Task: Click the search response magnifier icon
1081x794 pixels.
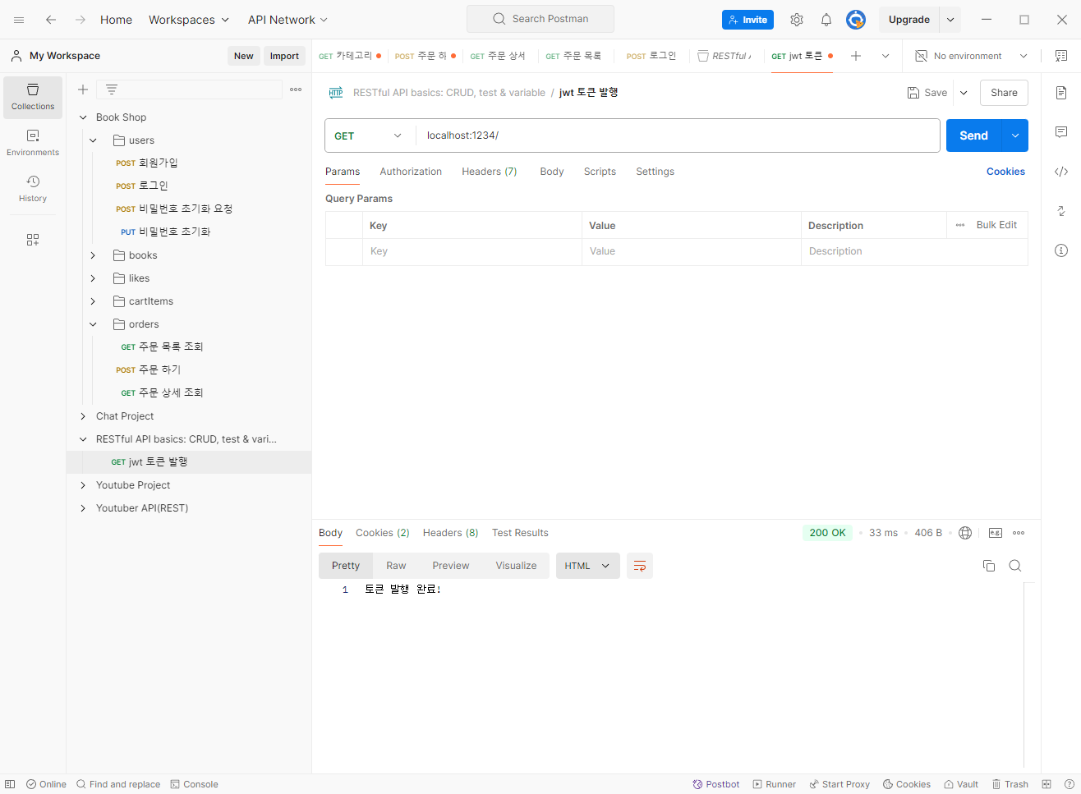Action: tap(1015, 566)
